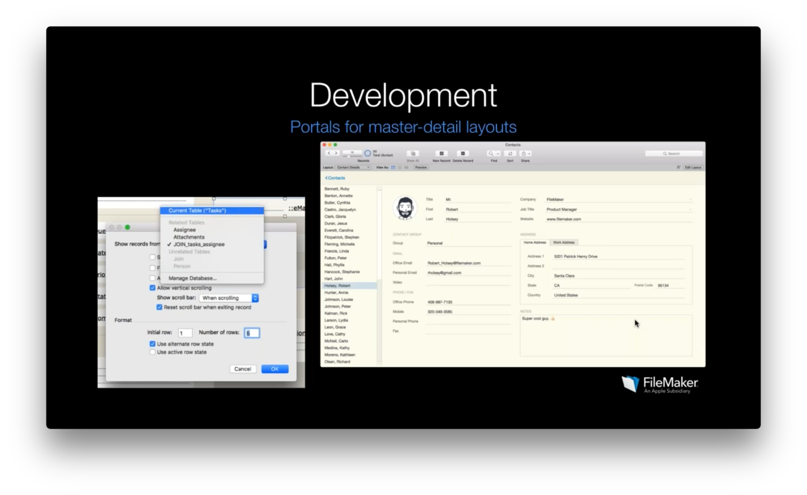
Task: Click the Delete Record toolbar icon
Action: (x=463, y=154)
